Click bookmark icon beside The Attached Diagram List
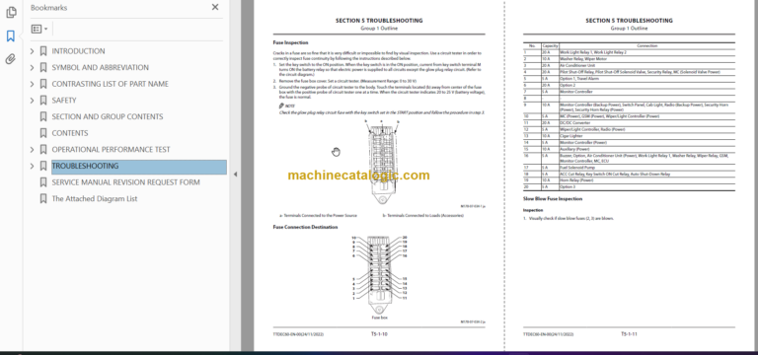The image size is (758, 355). 43,199
